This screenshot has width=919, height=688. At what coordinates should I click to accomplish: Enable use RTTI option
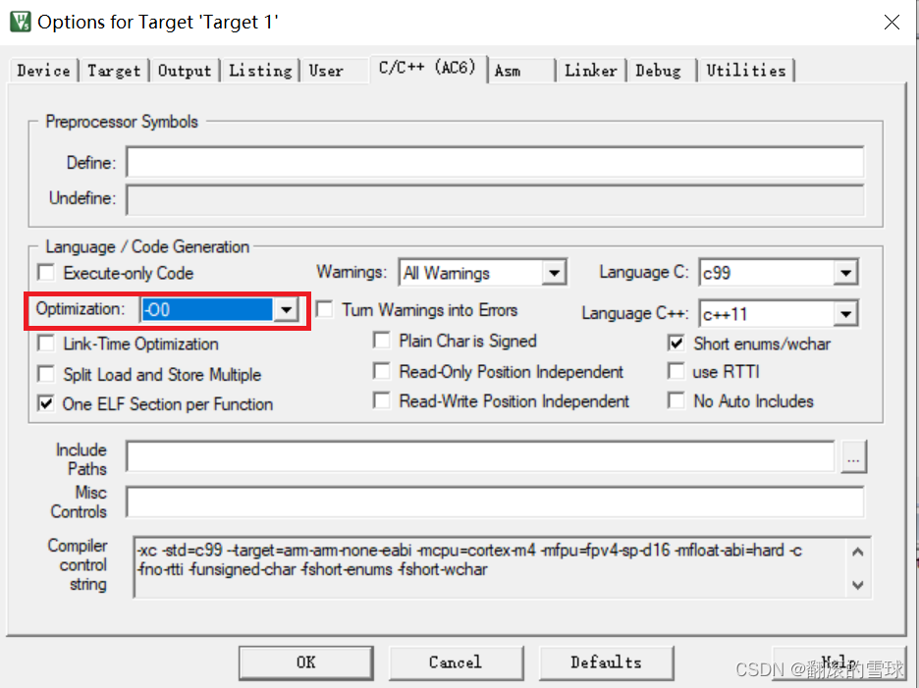point(676,371)
